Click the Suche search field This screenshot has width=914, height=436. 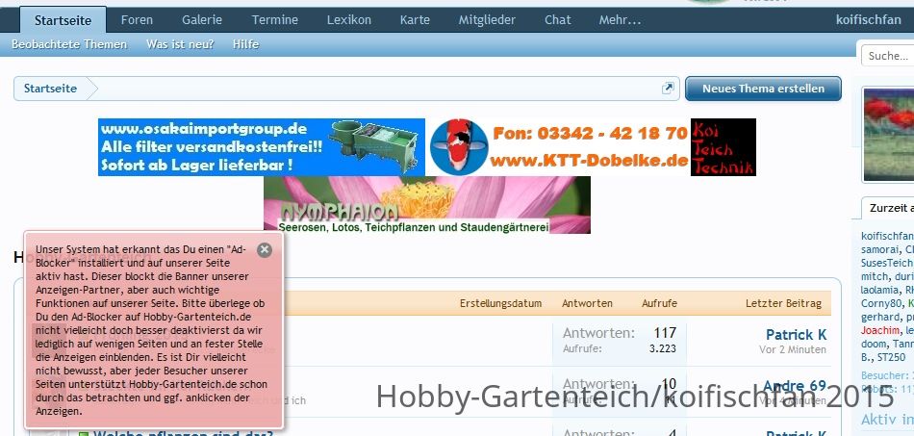pyautogui.click(x=887, y=56)
